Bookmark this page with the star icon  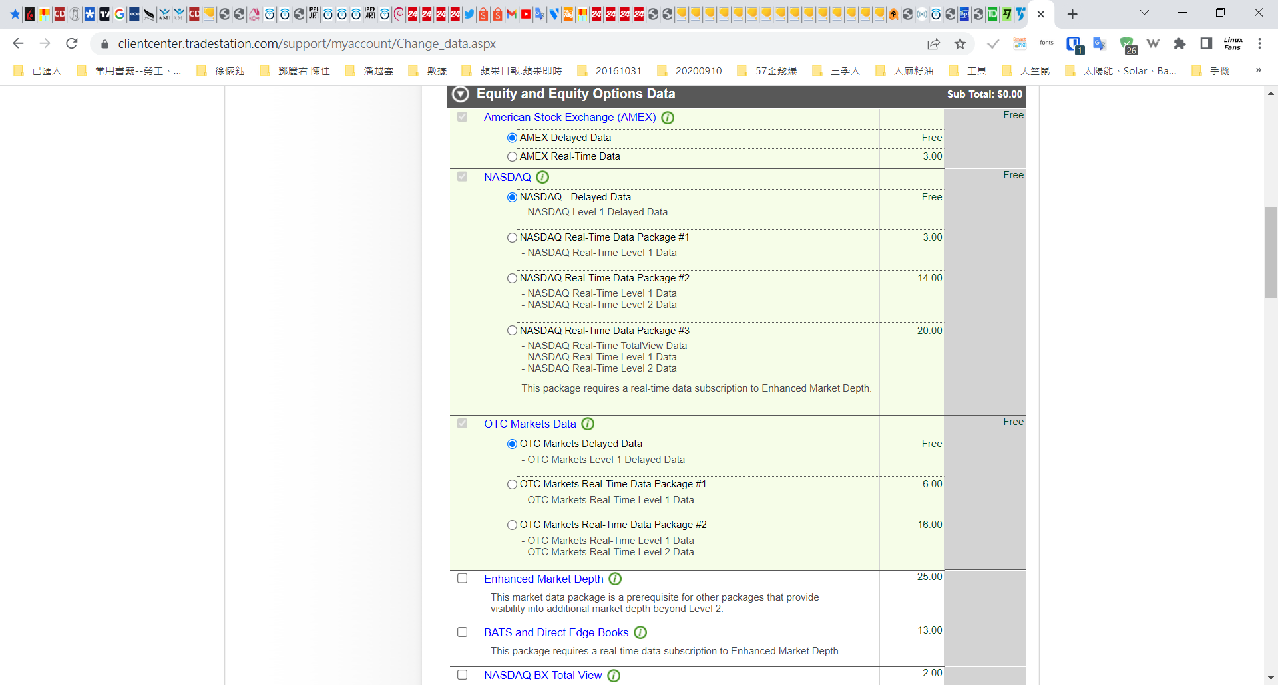click(x=960, y=43)
